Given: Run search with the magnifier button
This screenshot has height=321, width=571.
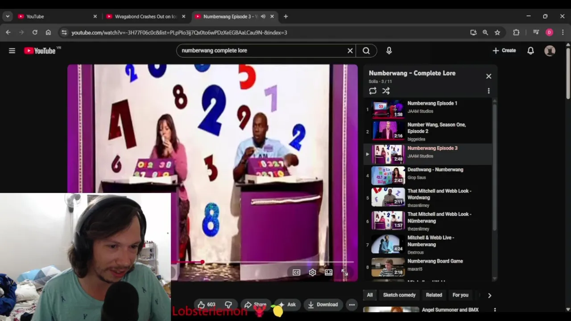Looking at the screenshot, I should click(x=366, y=50).
